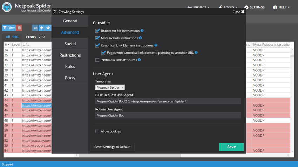Click the Level column header

tap(16, 45)
